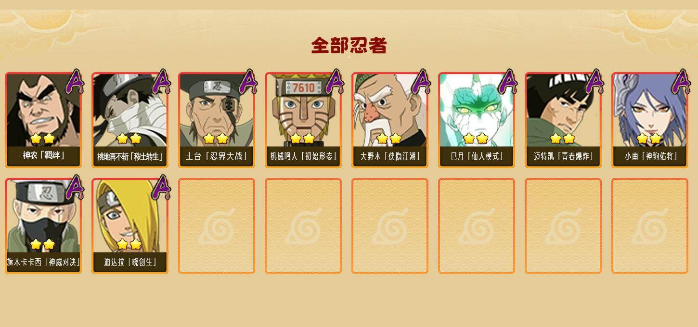Pick the 巳月「仙人模式」card
The width and height of the screenshot is (698, 327).
pyautogui.click(x=477, y=120)
